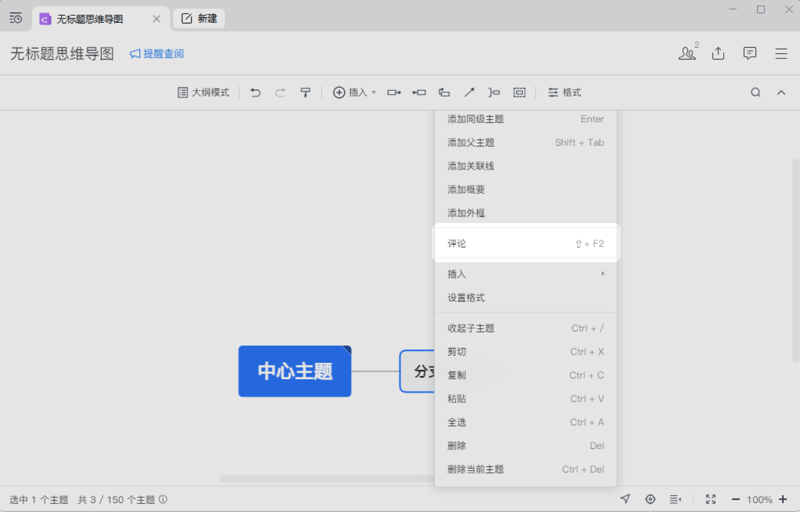Click the 新建 button

coord(199,18)
